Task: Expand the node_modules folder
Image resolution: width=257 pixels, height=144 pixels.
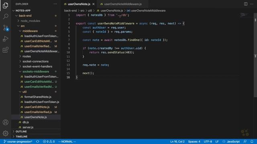Action: pyautogui.click(x=18, y=21)
